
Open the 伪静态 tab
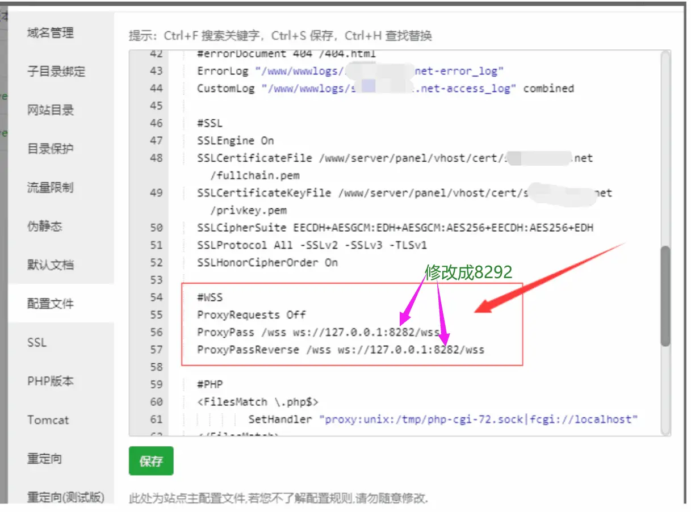click(44, 226)
